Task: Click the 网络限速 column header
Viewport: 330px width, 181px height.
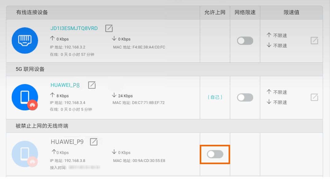Action: pos(245,12)
